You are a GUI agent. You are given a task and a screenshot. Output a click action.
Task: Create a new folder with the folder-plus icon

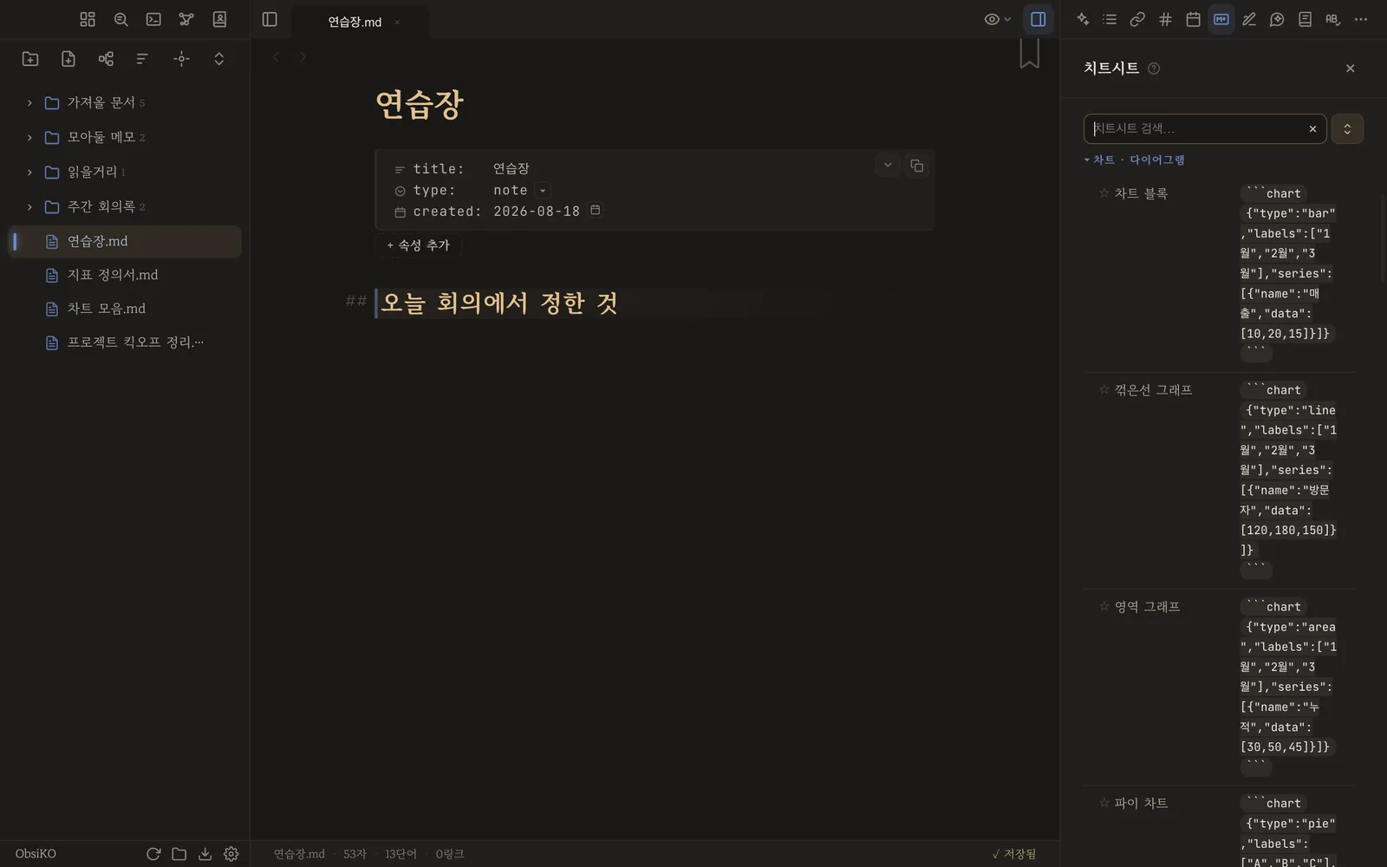pos(30,59)
